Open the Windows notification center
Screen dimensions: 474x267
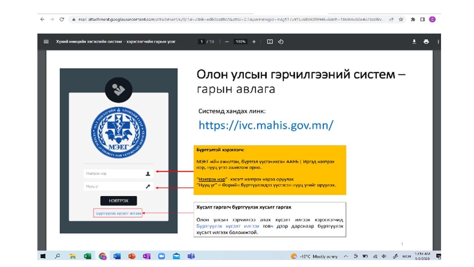[x=438, y=256]
